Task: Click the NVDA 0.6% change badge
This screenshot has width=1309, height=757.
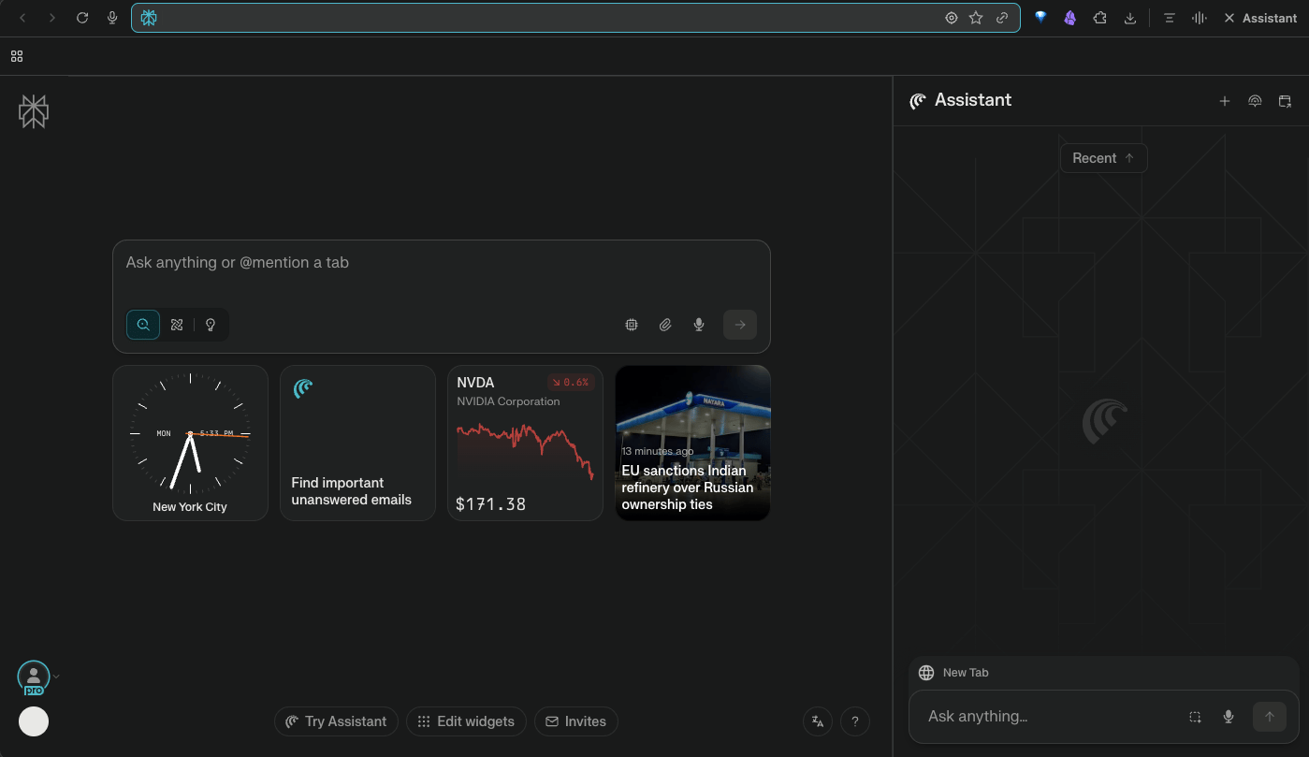Action: tap(571, 382)
